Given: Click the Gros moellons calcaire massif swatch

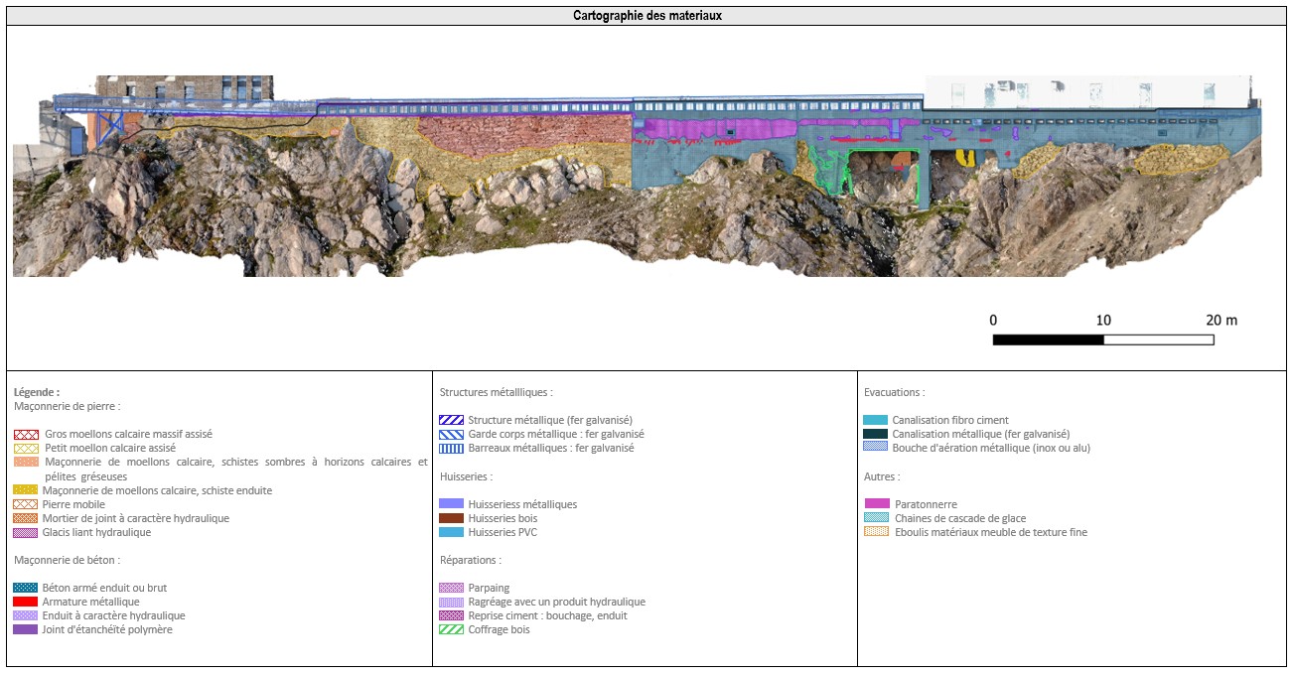Looking at the screenshot, I should pyautogui.click(x=26, y=434).
